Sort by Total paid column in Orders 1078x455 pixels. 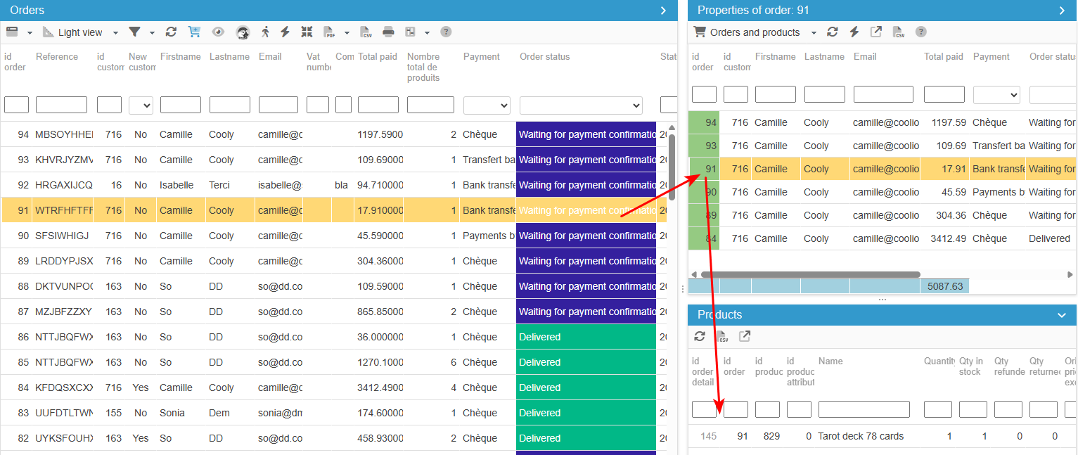378,57
